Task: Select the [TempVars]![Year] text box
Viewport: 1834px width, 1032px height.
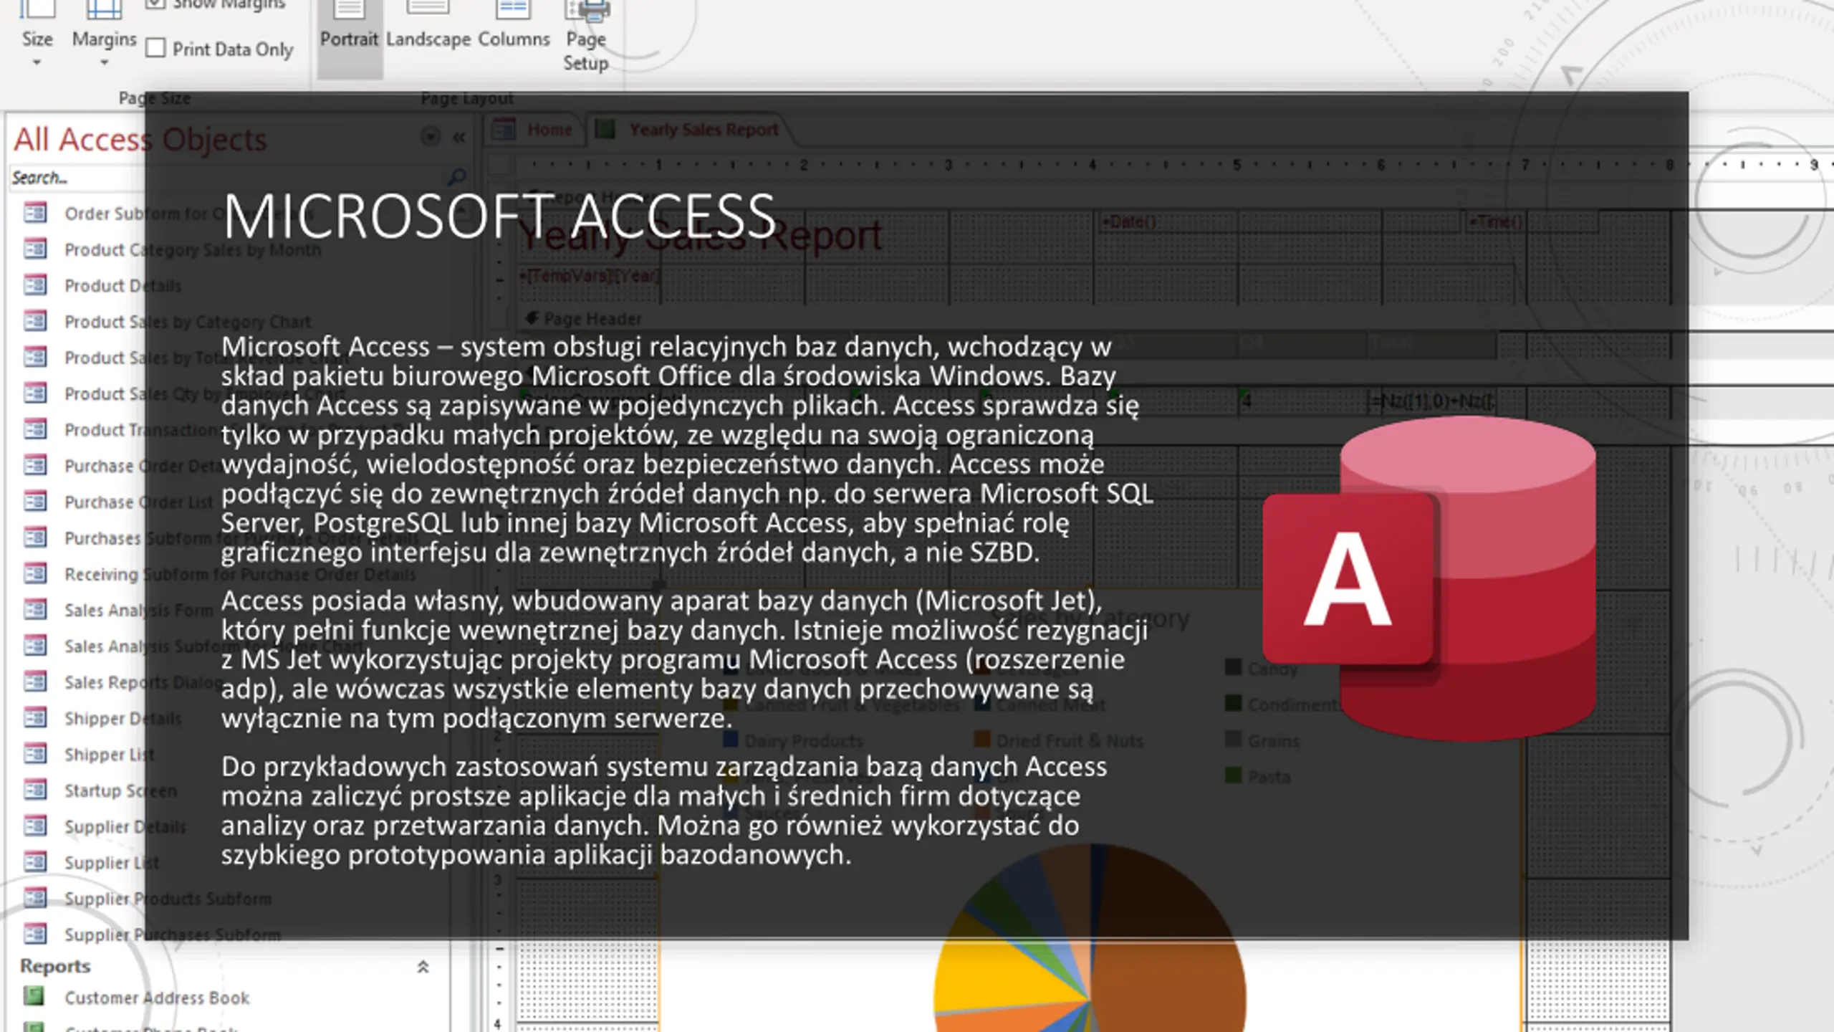Action: [x=589, y=275]
